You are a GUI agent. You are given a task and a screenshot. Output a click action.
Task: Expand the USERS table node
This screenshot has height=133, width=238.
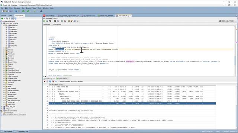6,42
